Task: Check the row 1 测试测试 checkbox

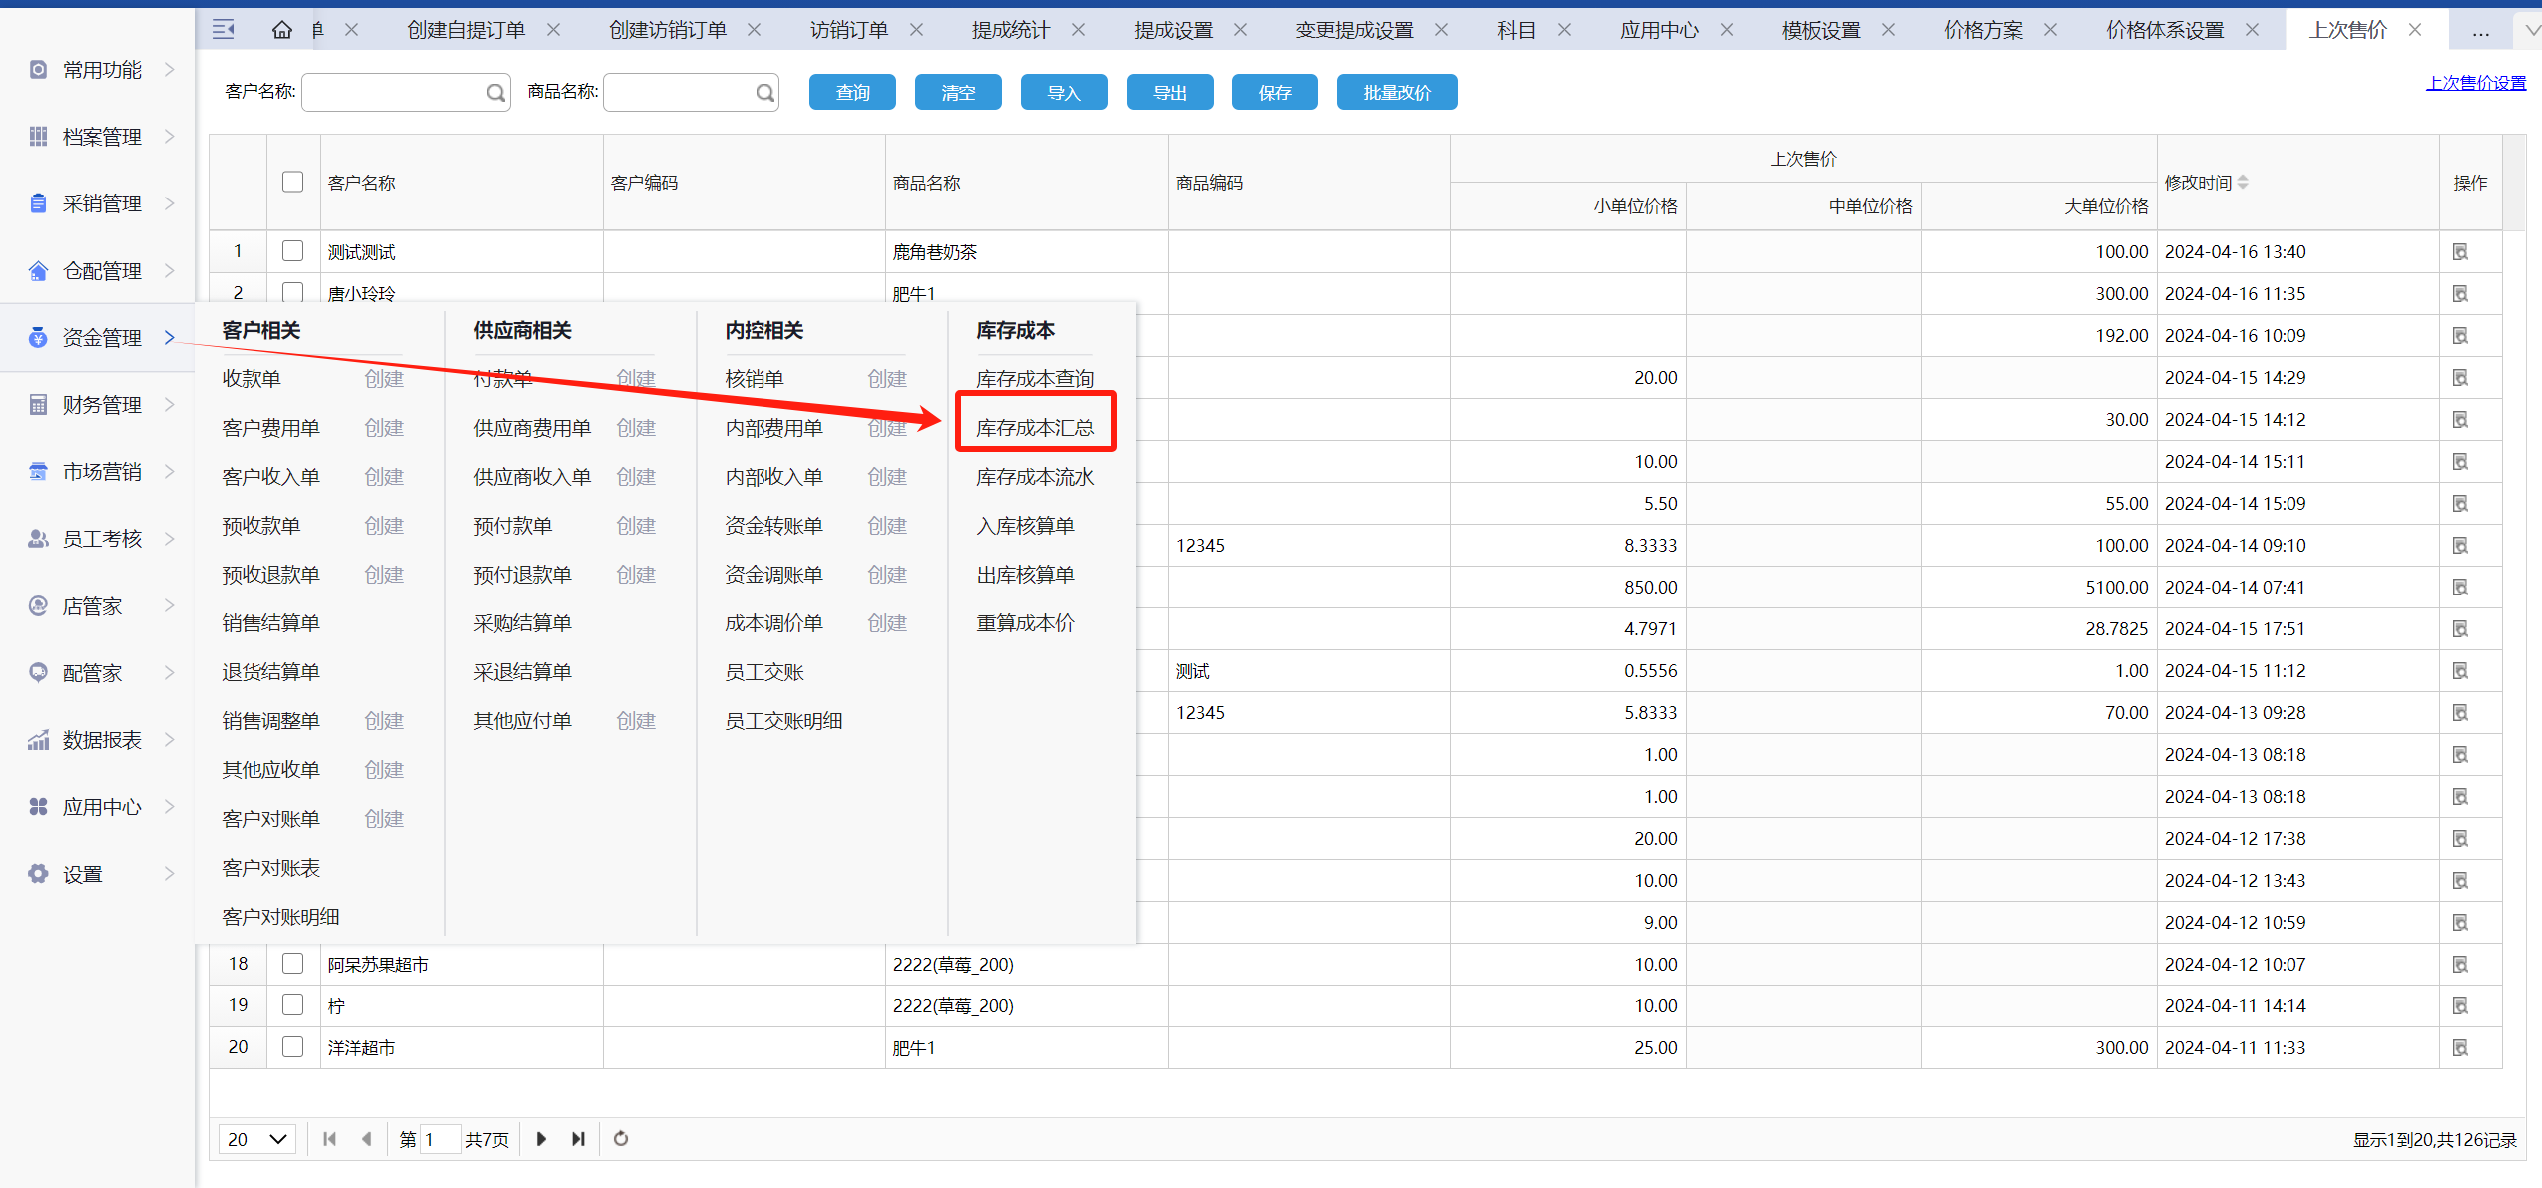Action: point(292,251)
